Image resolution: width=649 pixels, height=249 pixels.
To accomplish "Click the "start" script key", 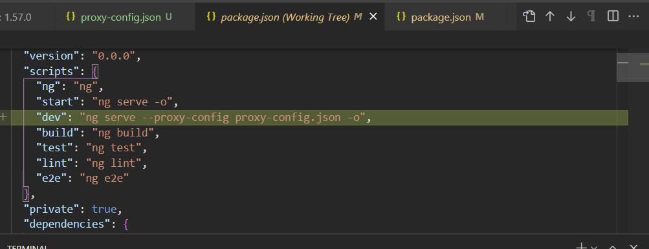I will point(58,102).
